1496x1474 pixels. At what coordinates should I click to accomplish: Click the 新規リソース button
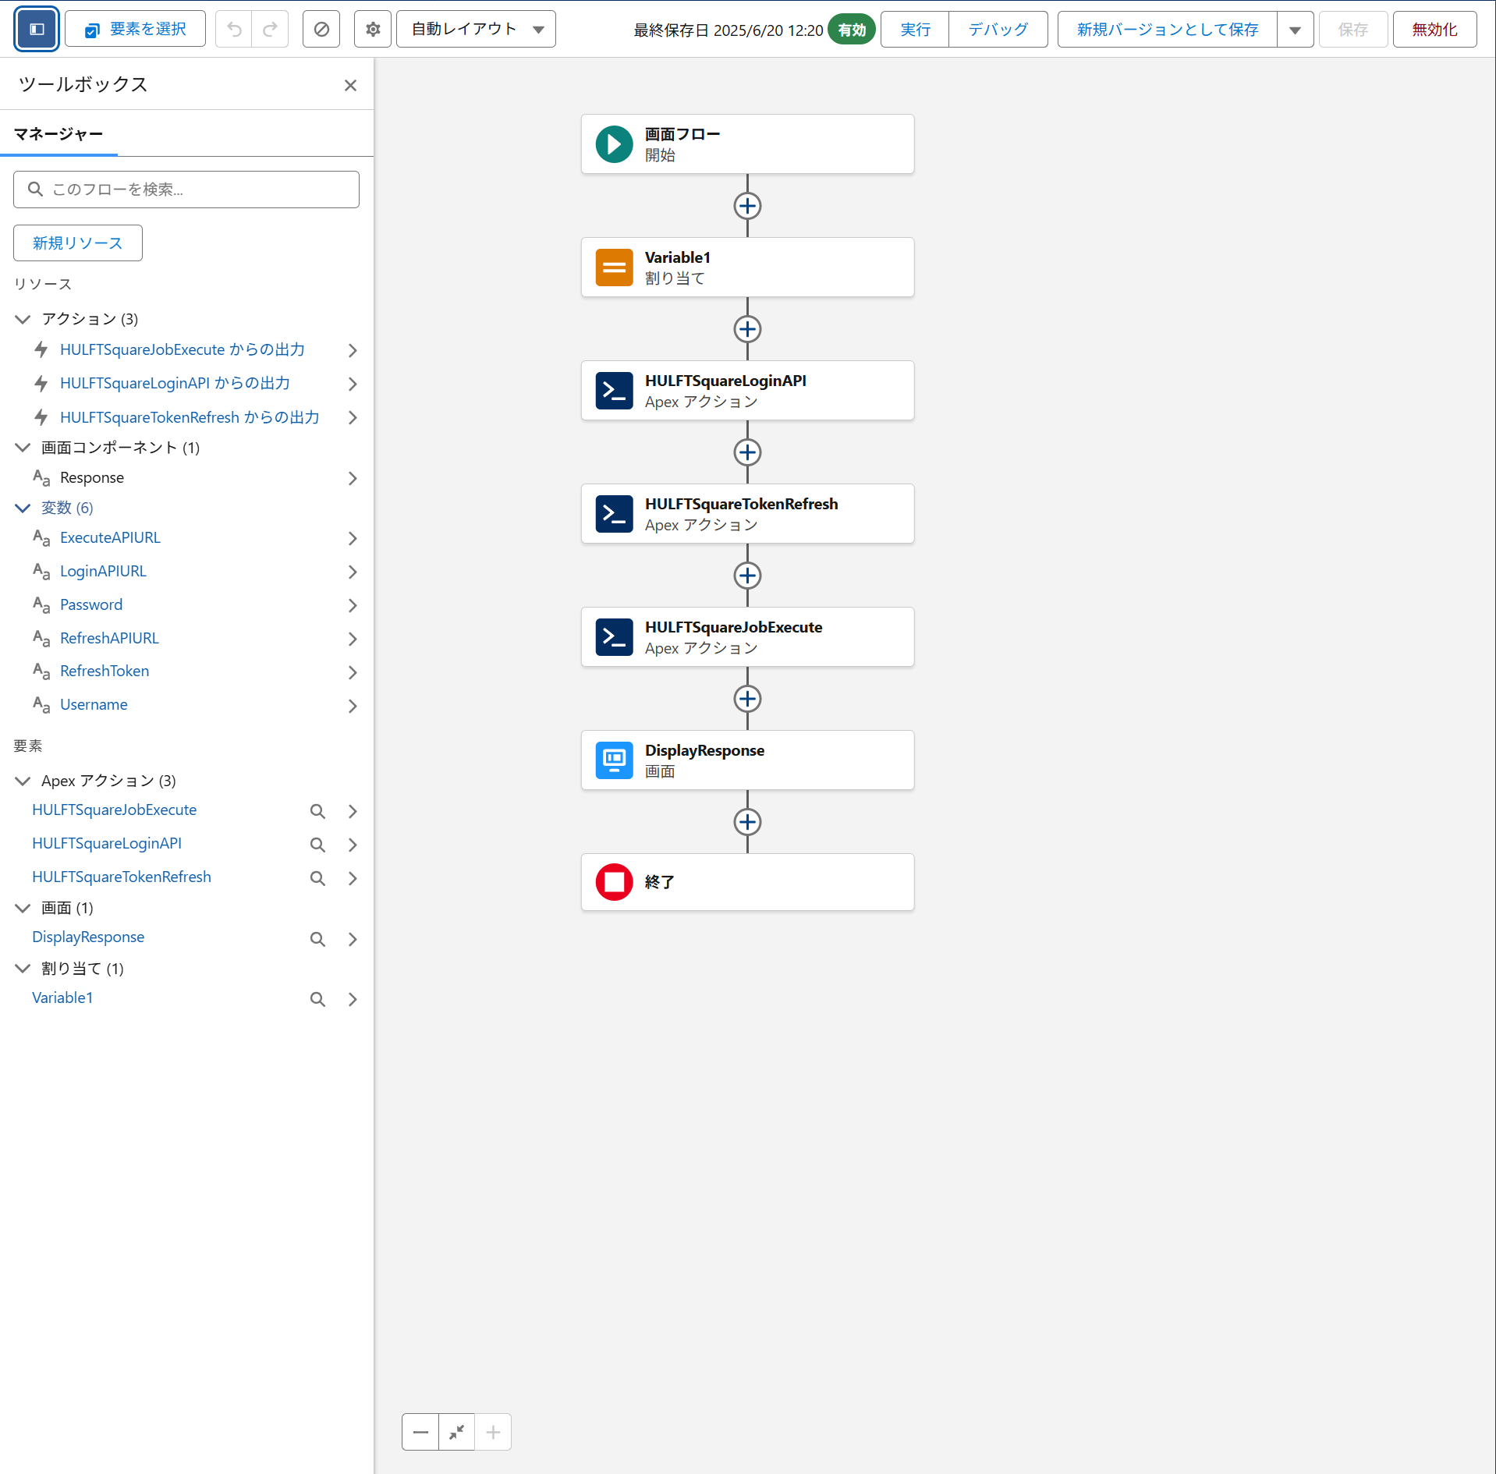[78, 243]
